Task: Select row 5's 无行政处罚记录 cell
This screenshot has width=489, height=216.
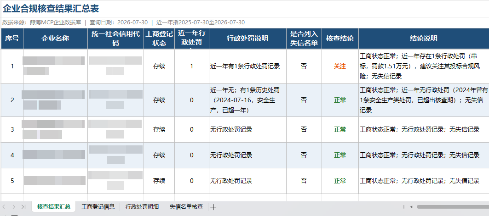Action: [247, 181]
